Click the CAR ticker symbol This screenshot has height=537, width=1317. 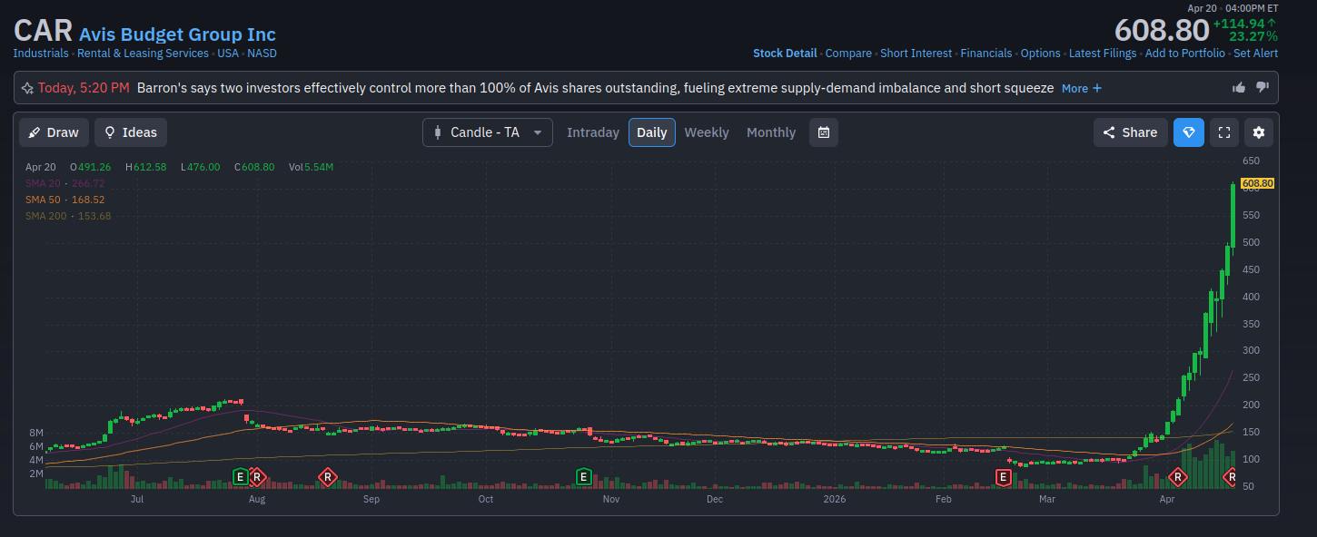(43, 30)
